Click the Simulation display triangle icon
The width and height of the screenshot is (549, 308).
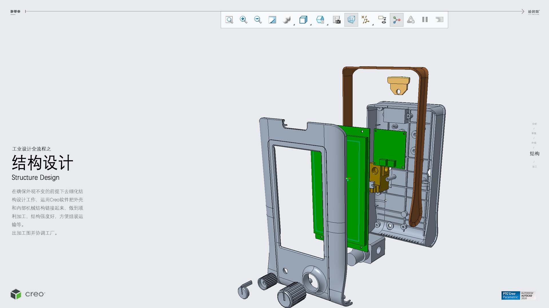point(411,20)
